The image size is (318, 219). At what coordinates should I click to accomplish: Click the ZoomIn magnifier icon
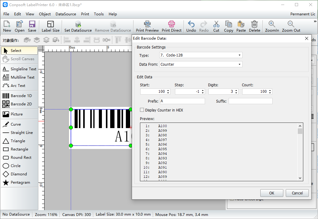(x=272, y=24)
